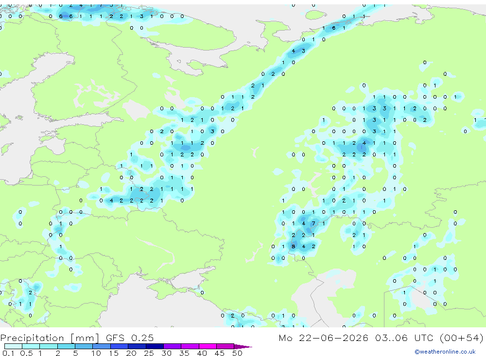Click the legend label '0.1'

pyautogui.click(x=8, y=353)
